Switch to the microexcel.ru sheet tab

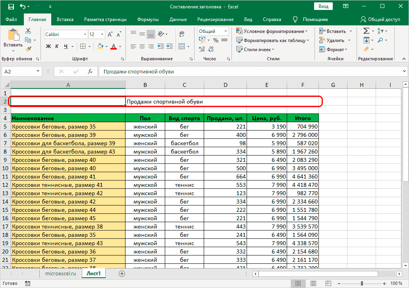coord(60,273)
